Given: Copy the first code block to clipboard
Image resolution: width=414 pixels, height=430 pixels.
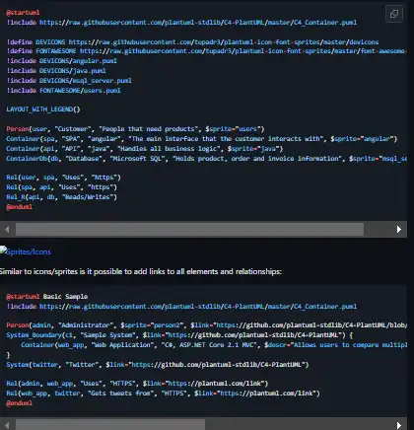Looking at the screenshot, I should point(394,14).
